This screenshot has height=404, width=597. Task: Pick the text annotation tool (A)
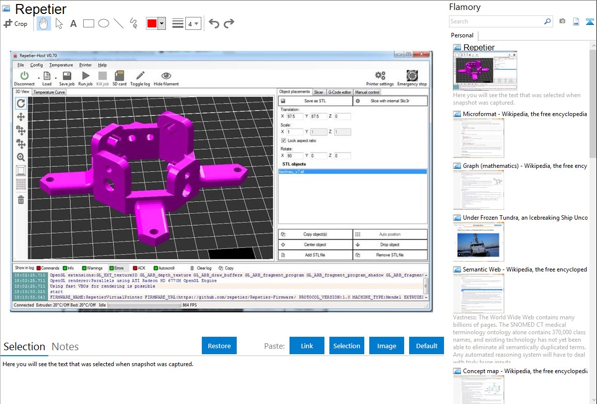[73, 23]
